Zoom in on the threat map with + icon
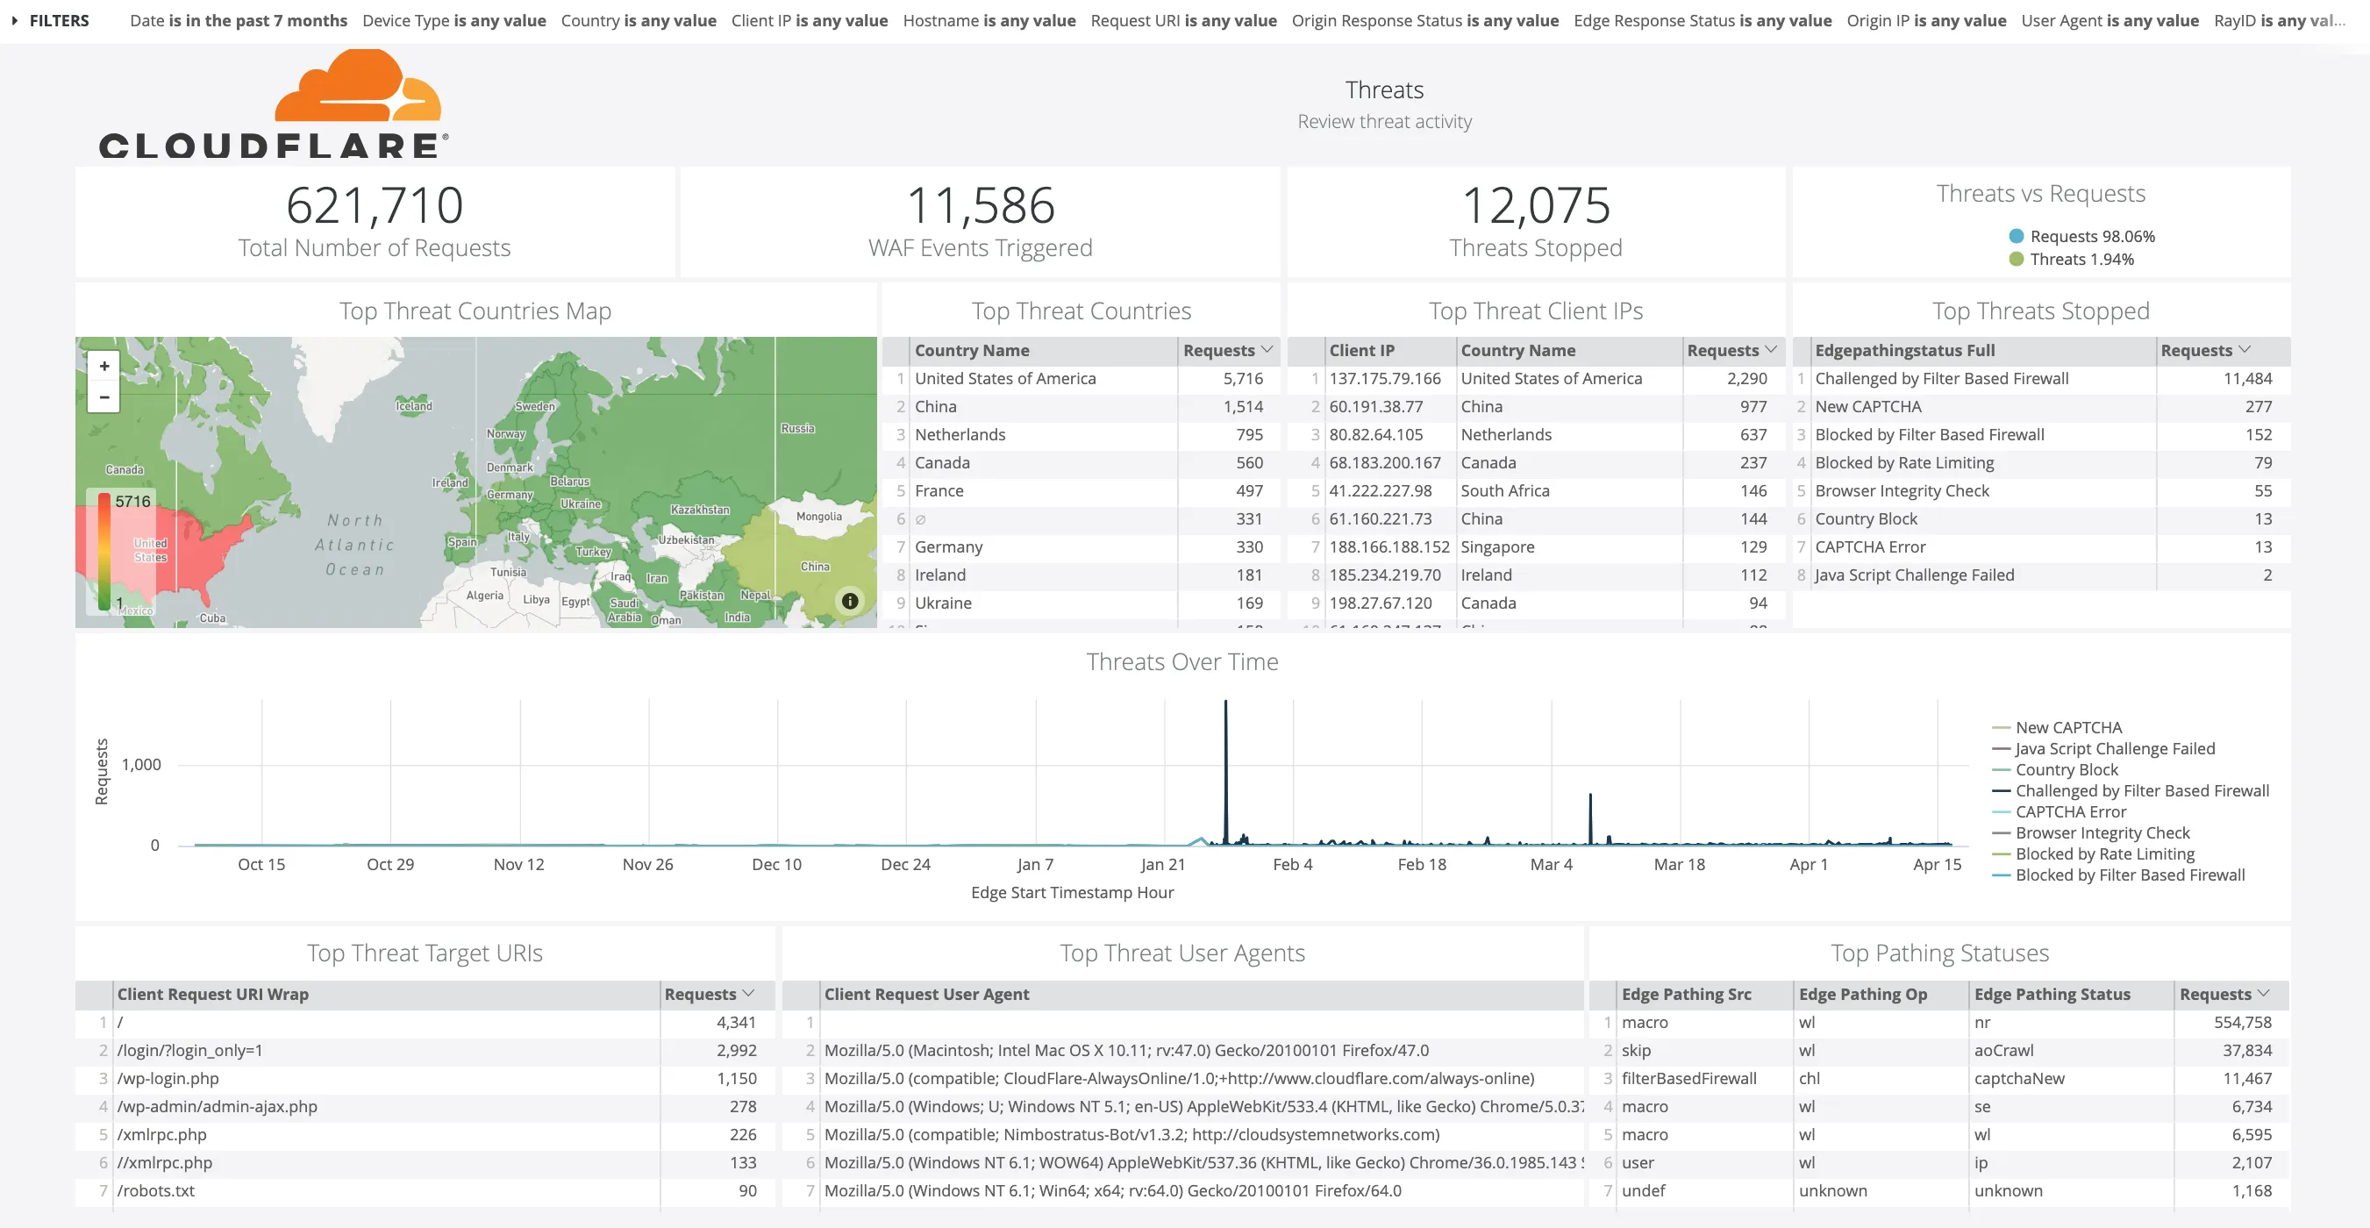The width and height of the screenshot is (2370, 1228). point(104,366)
